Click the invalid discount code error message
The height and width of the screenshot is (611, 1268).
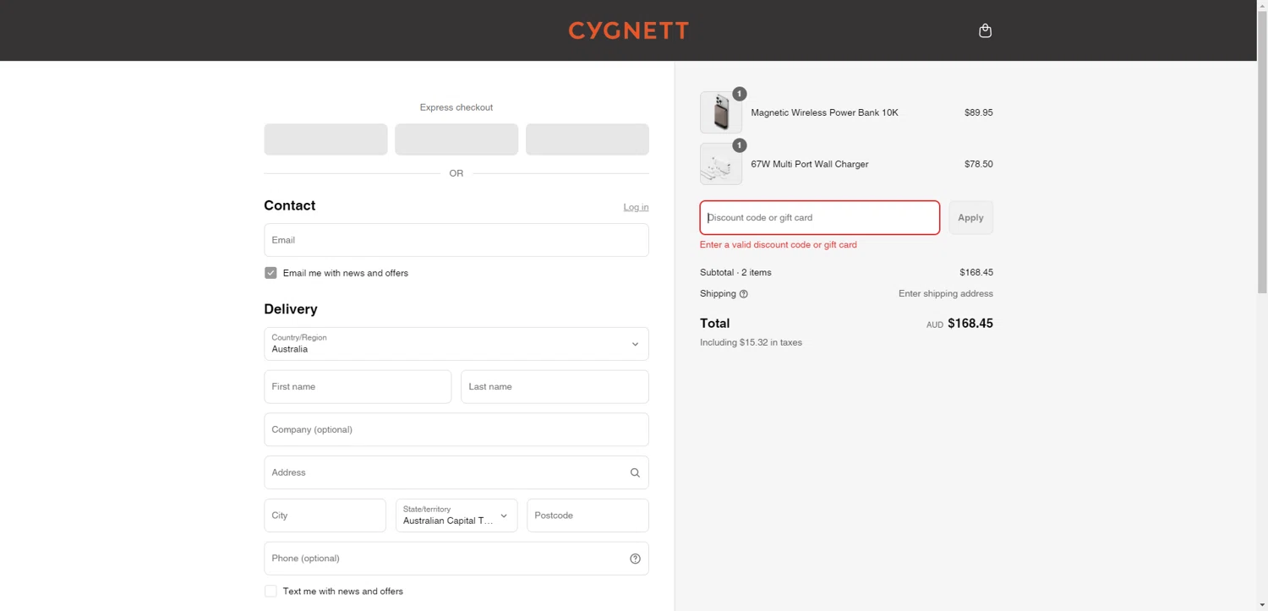(779, 245)
